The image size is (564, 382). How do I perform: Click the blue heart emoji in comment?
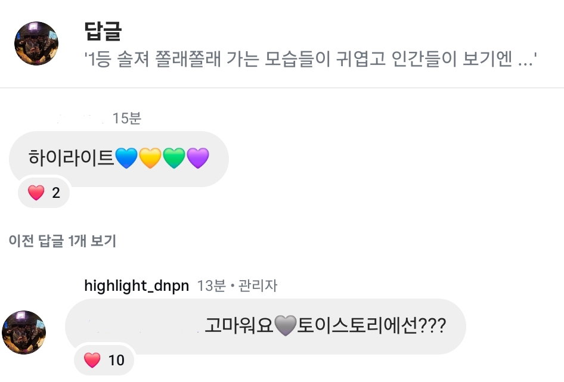[x=126, y=158]
